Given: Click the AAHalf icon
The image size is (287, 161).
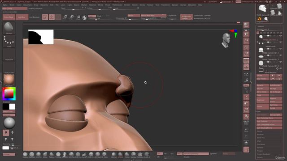Looking at the screenshot, I should click(x=246, y=54).
